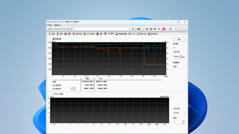Open the Folder Usage tab

coord(89,34)
